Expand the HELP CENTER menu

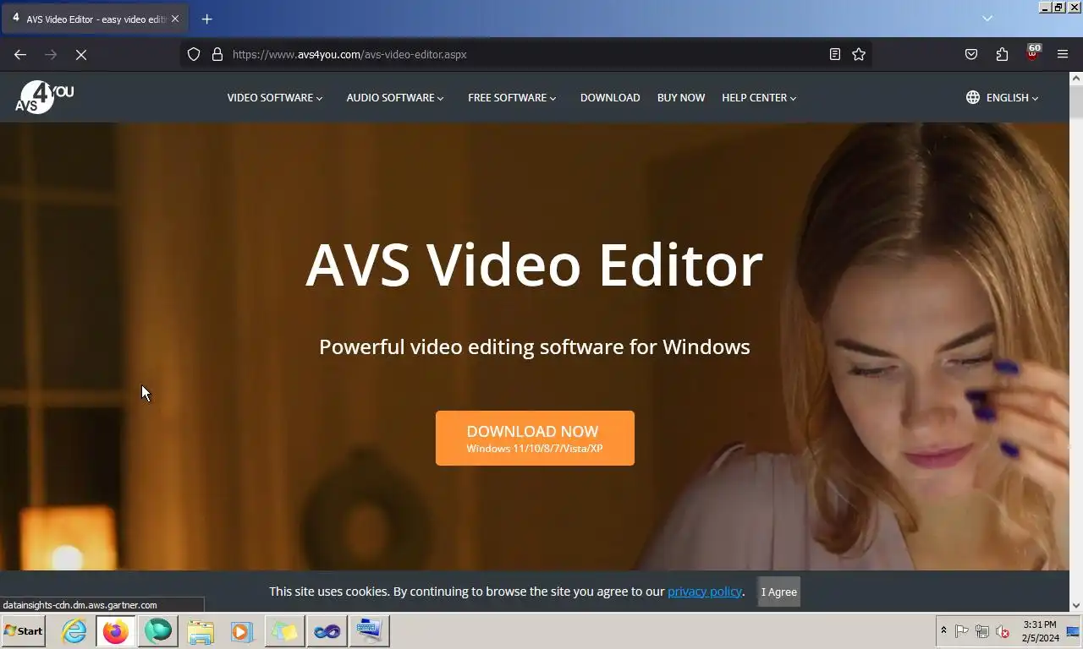759,97
